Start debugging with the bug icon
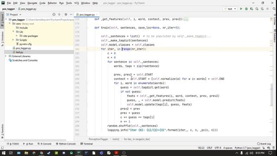The width and height of the screenshot is (277, 156). (x=246, y=9)
